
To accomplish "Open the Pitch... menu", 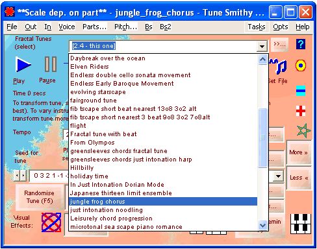I will [125, 27].
